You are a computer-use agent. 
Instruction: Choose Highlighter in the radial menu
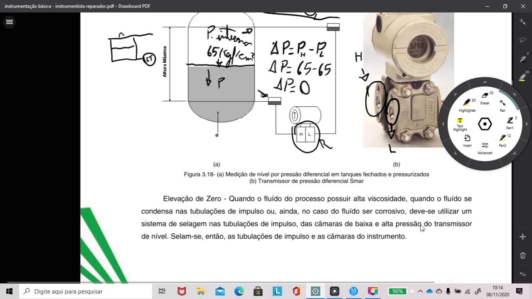[468, 105]
